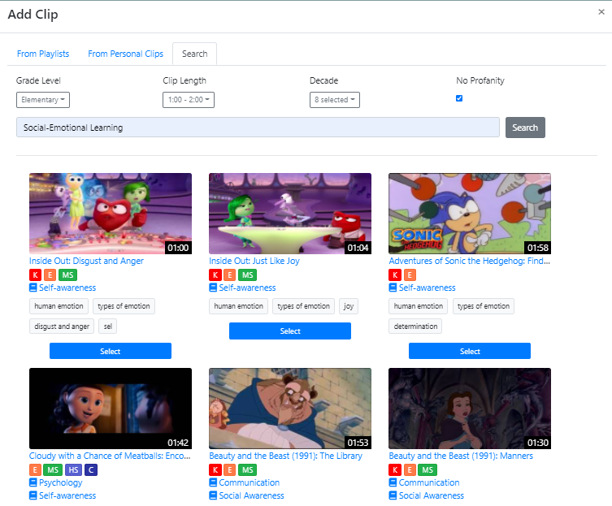Click Self-awareness link under Cloudy with Meatballs
The width and height of the screenshot is (612, 506).
67,495
